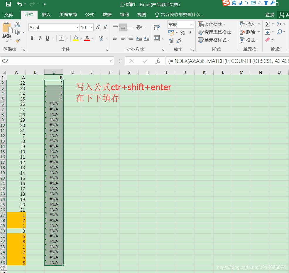Open 套用表格格式 table format menu
This screenshot has height=273, width=289.
[x=216, y=32]
